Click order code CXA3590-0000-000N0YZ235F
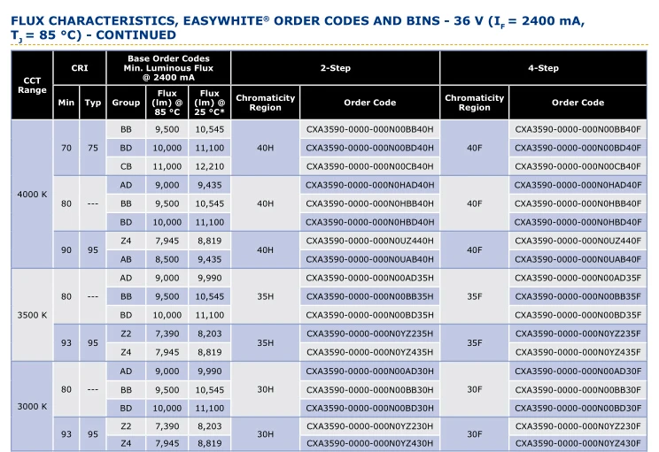The image size is (659, 452). [578, 333]
